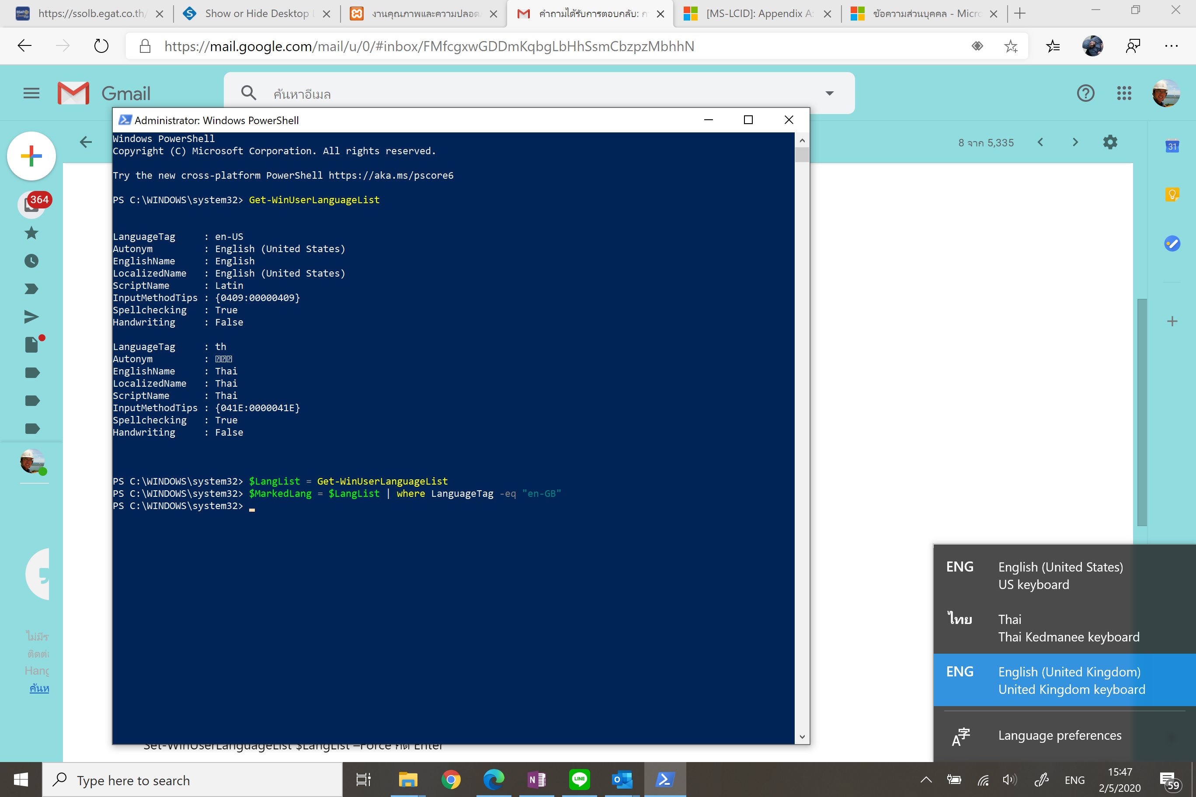Open Language preferences
The width and height of the screenshot is (1196, 797).
[1059, 735]
